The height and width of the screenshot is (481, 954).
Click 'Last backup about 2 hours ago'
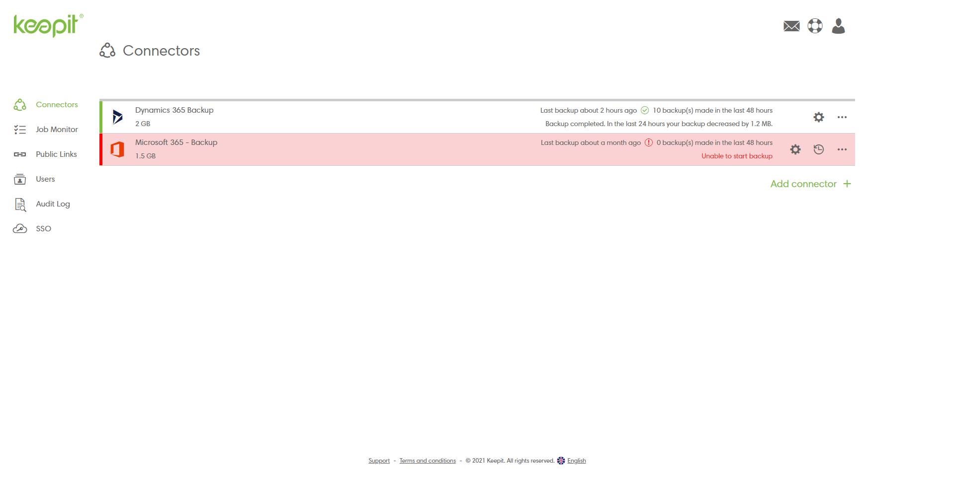coord(589,110)
